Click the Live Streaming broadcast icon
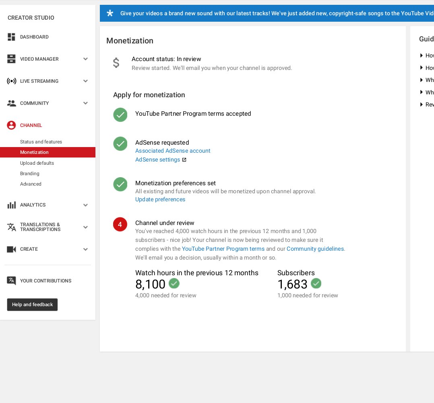434x403 pixels. 11,81
